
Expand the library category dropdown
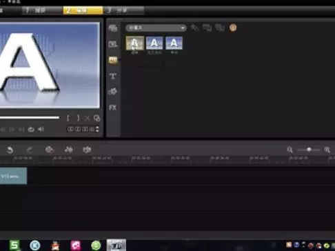[x=156, y=28]
